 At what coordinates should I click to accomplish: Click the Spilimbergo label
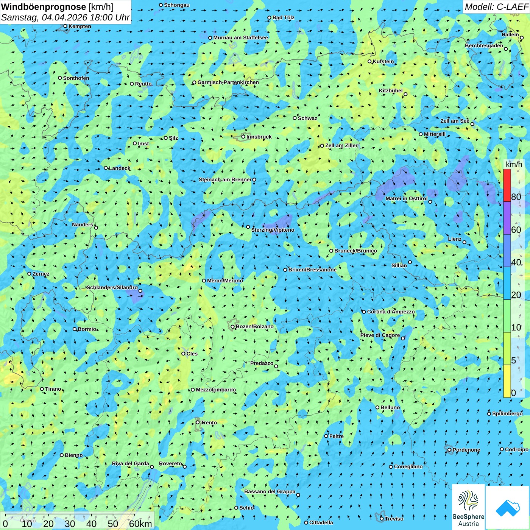click(507, 413)
